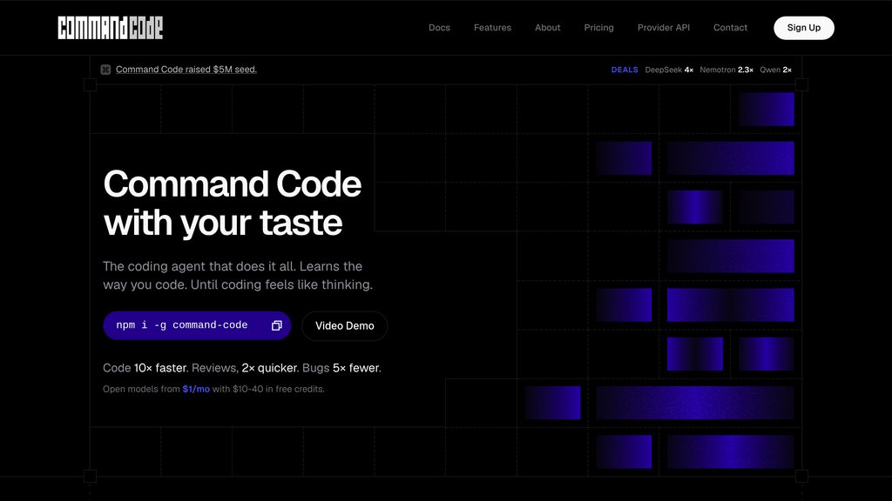Screen dimensions: 892x501
Task: Open the Docs page
Action: (x=439, y=28)
